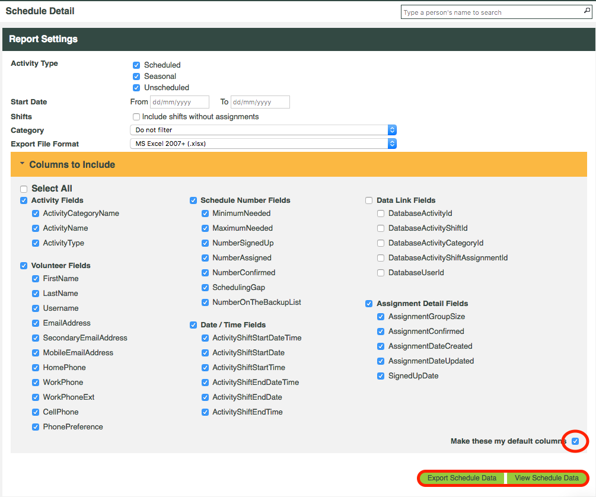Screen dimensions: 596x497
Task: Uncheck AssignmentConfirmed column
Action: pos(381,332)
